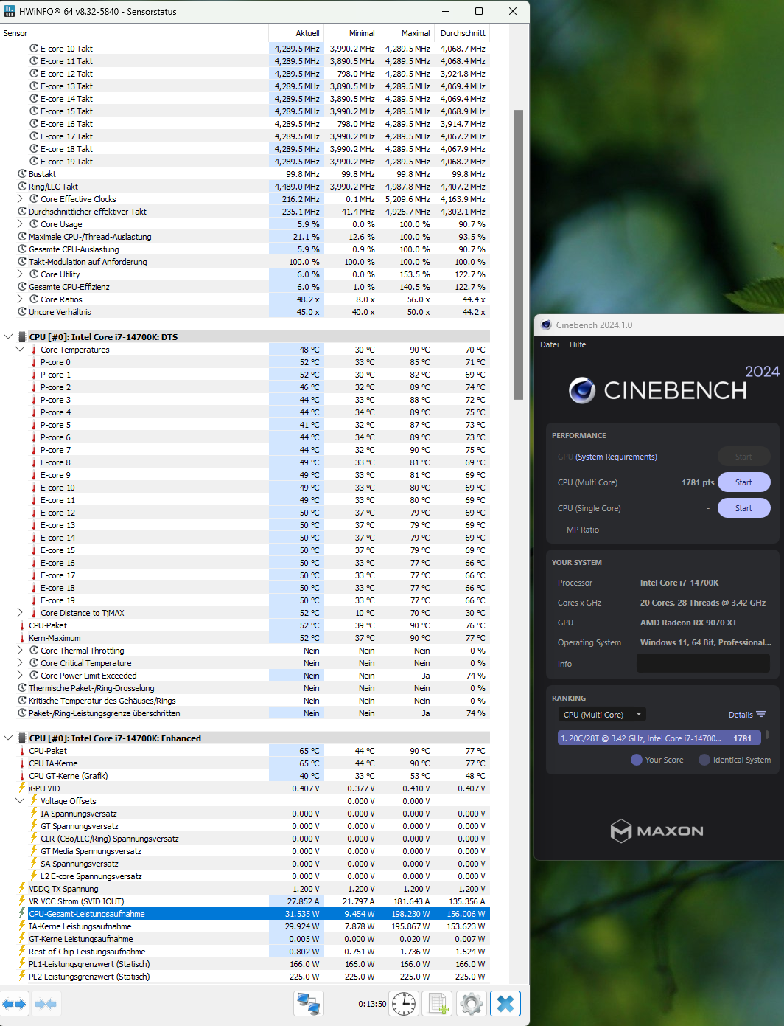
Task: Click the Info input field under Your System
Action: [702, 662]
